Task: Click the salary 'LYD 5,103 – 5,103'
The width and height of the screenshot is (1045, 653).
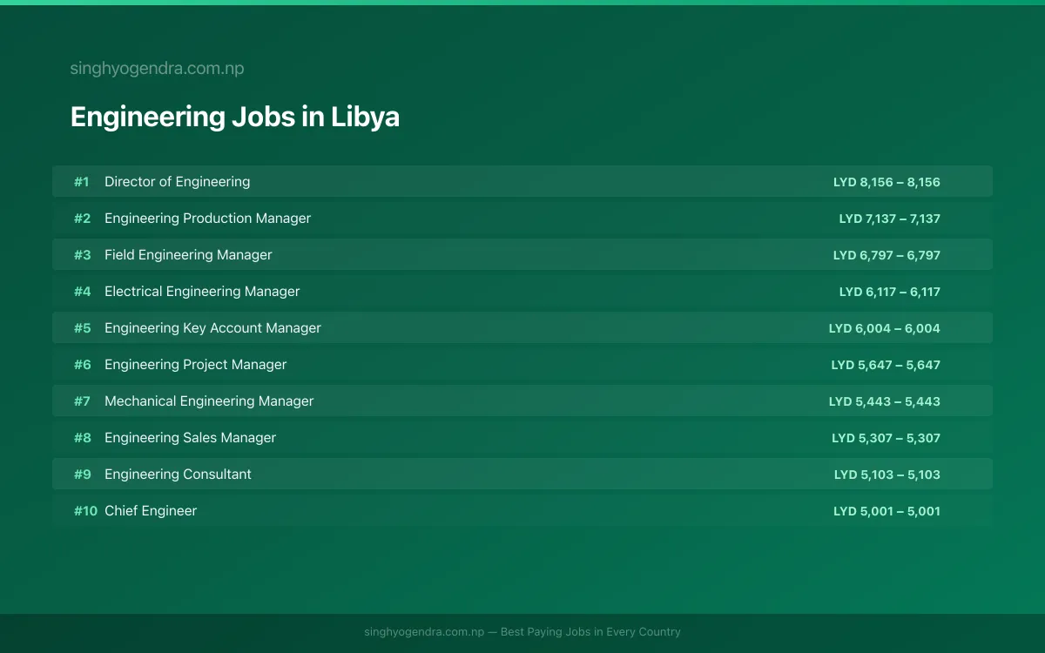Action: point(887,475)
